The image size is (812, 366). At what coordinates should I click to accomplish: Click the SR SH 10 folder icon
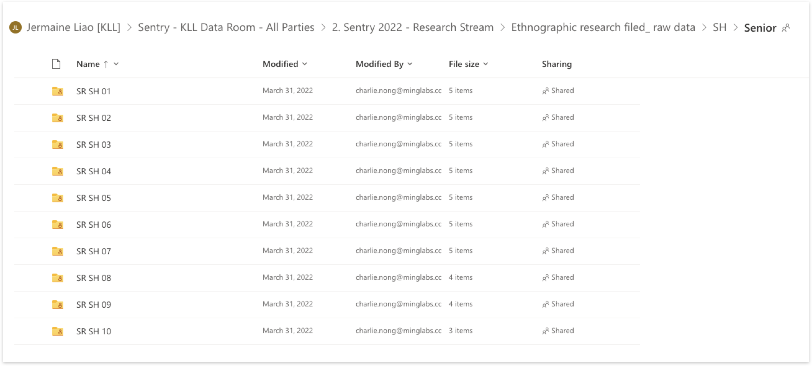tap(57, 331)
